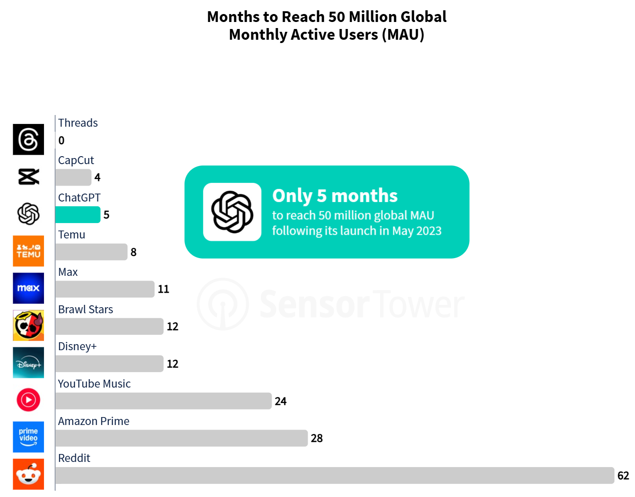This screenshot has height=497, width=635.
Task: Select the Disney+ app icon
Action: (x=29, y=363)
